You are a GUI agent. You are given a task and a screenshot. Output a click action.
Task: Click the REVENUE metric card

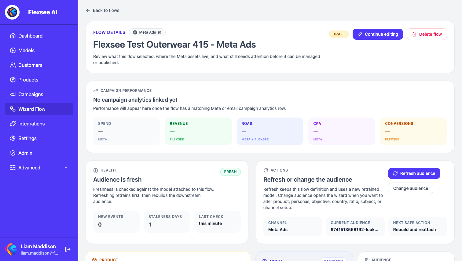(198, 131)
